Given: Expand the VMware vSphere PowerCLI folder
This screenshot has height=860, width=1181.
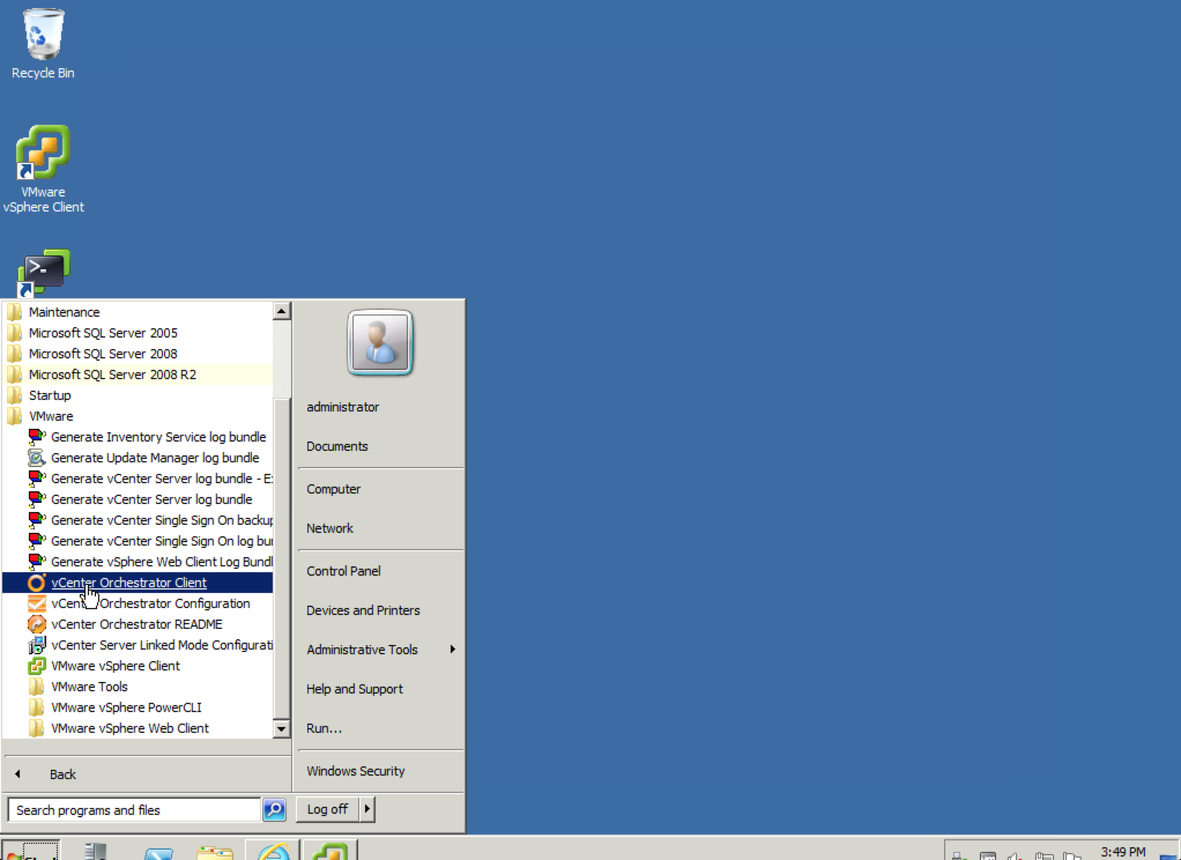Looking at the screenshot, I should pyautogui.click(x=126, y=707).
